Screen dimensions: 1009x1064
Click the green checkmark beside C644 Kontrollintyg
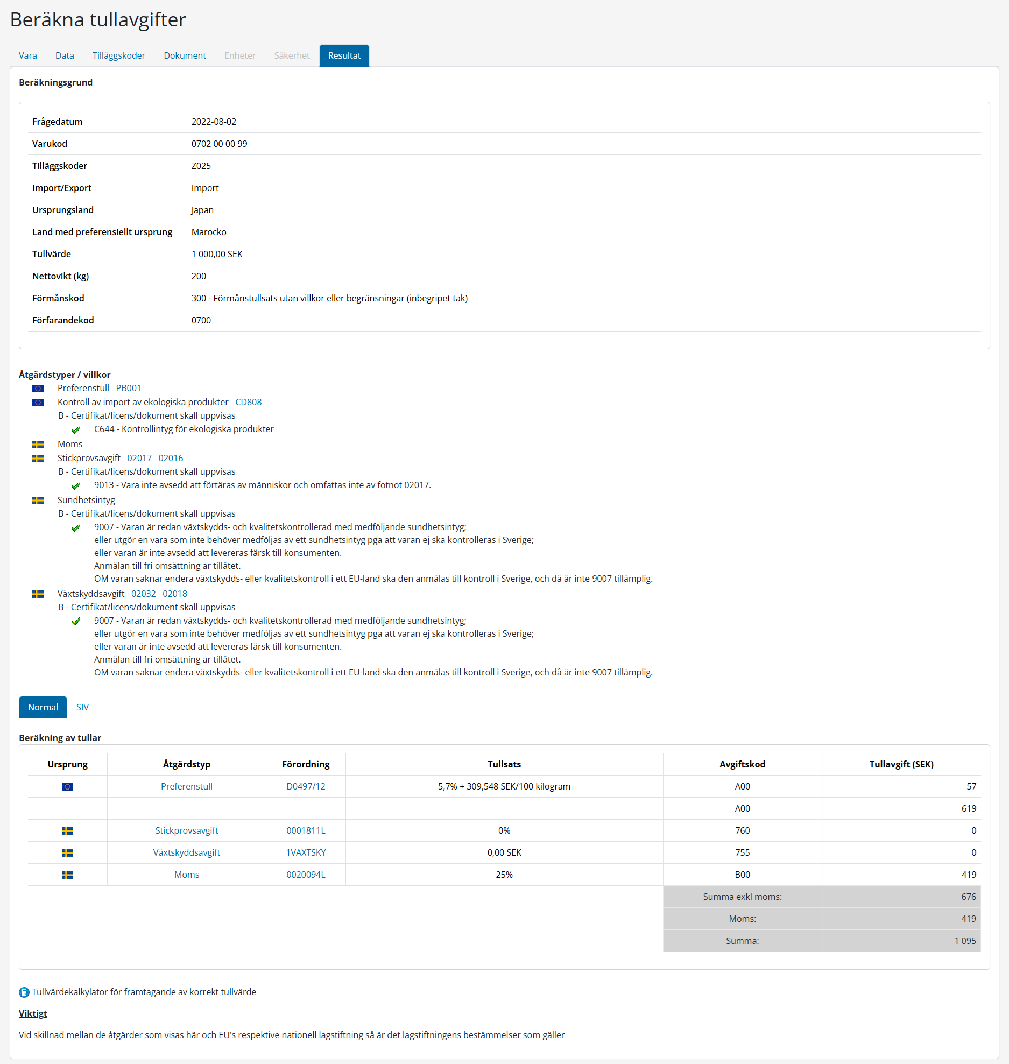76,429
